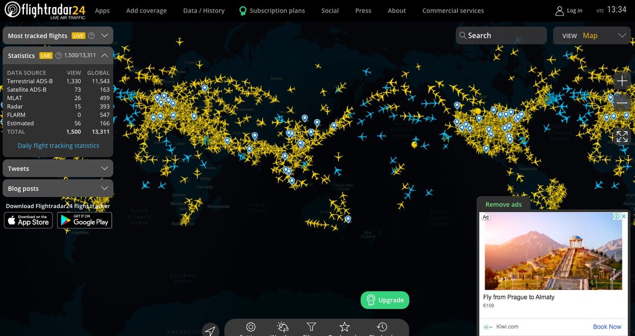
Task: Click LIVE badge beside Most tracked flights
Action: click(78, 36)
